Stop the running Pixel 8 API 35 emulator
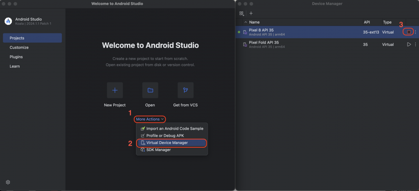The height and width of the screenshot is (191, 419). tap(409, 32)
